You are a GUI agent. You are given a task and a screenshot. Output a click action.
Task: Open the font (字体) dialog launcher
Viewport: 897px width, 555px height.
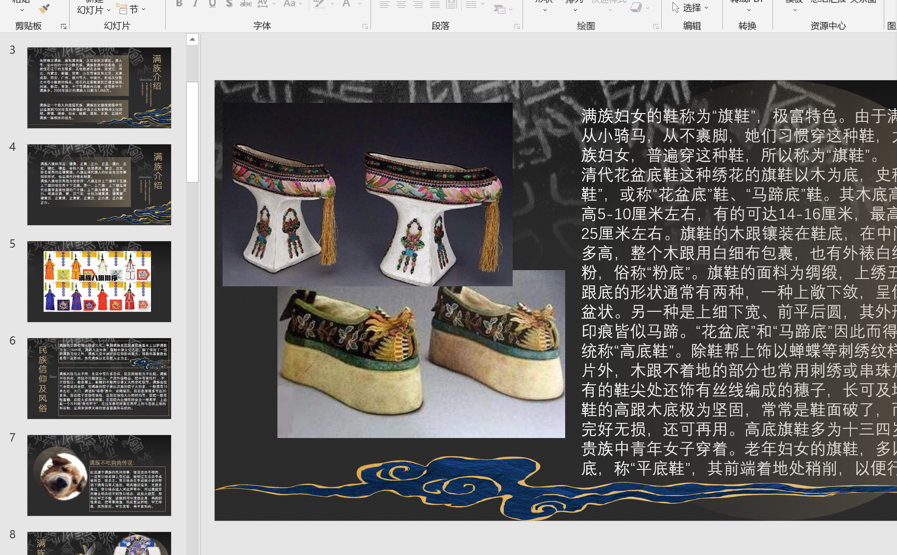(365, 26)
